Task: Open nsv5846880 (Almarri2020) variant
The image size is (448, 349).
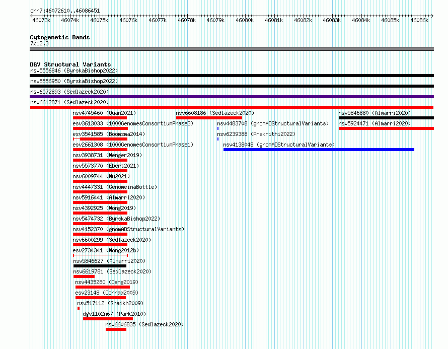Action: pos(375,113)
